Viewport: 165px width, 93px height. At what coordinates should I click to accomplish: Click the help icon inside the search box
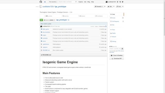point(76,2)
